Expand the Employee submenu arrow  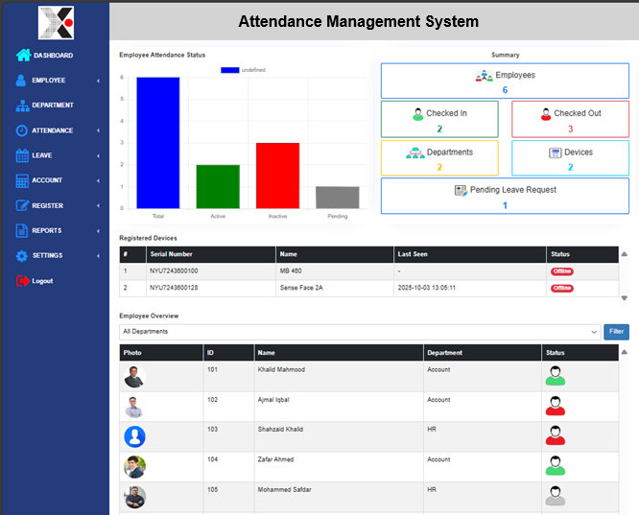coord(98,81)
